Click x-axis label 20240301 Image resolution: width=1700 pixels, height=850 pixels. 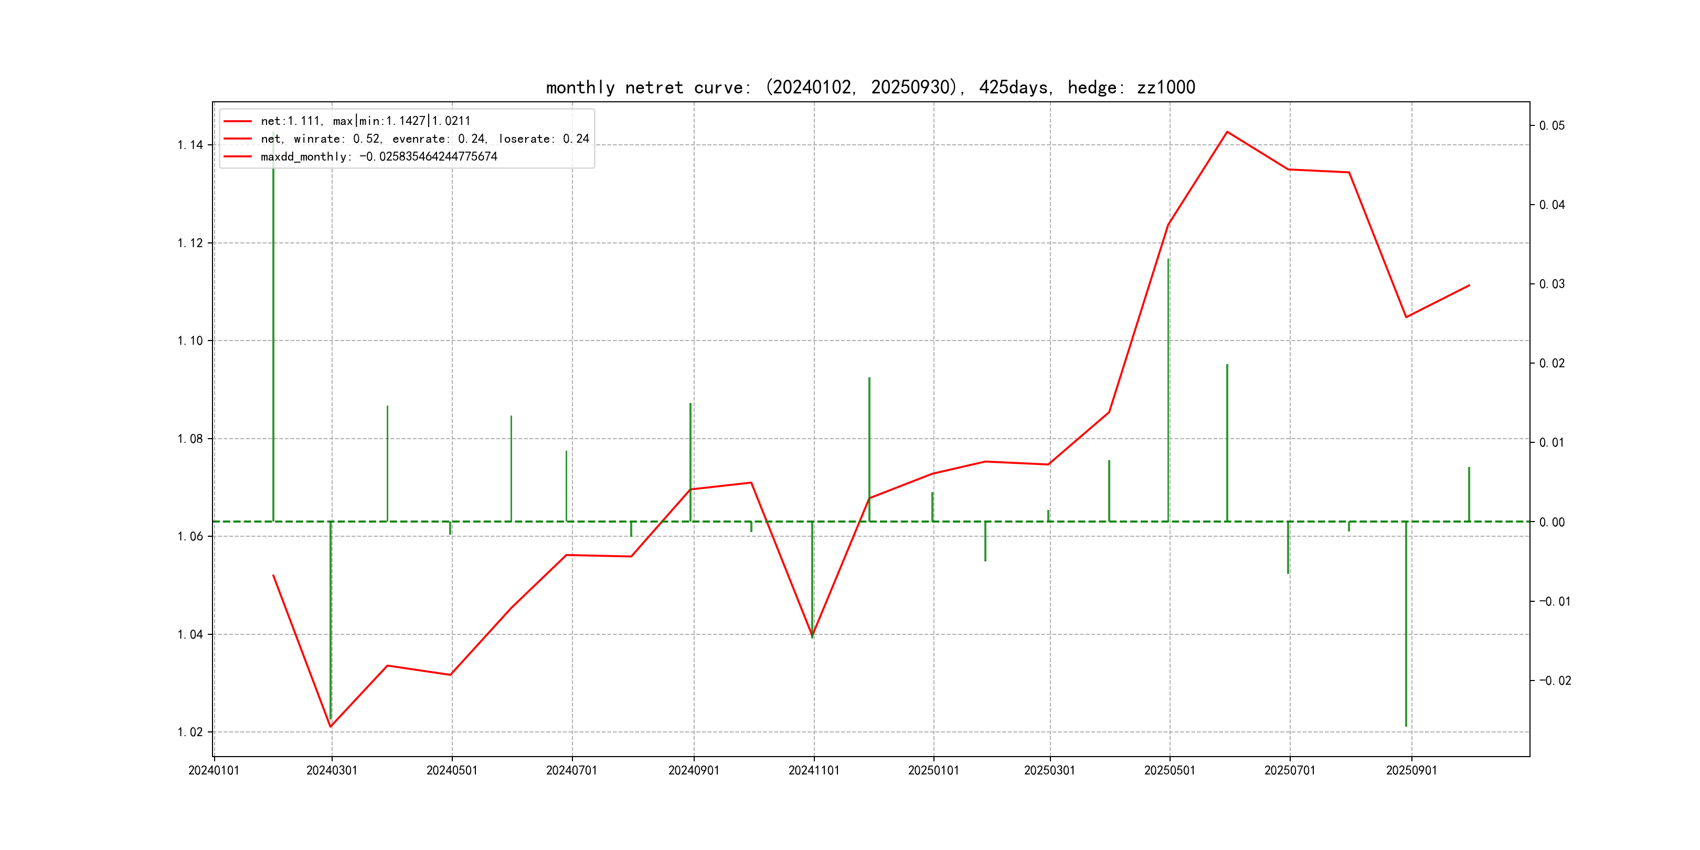point(331,770)
